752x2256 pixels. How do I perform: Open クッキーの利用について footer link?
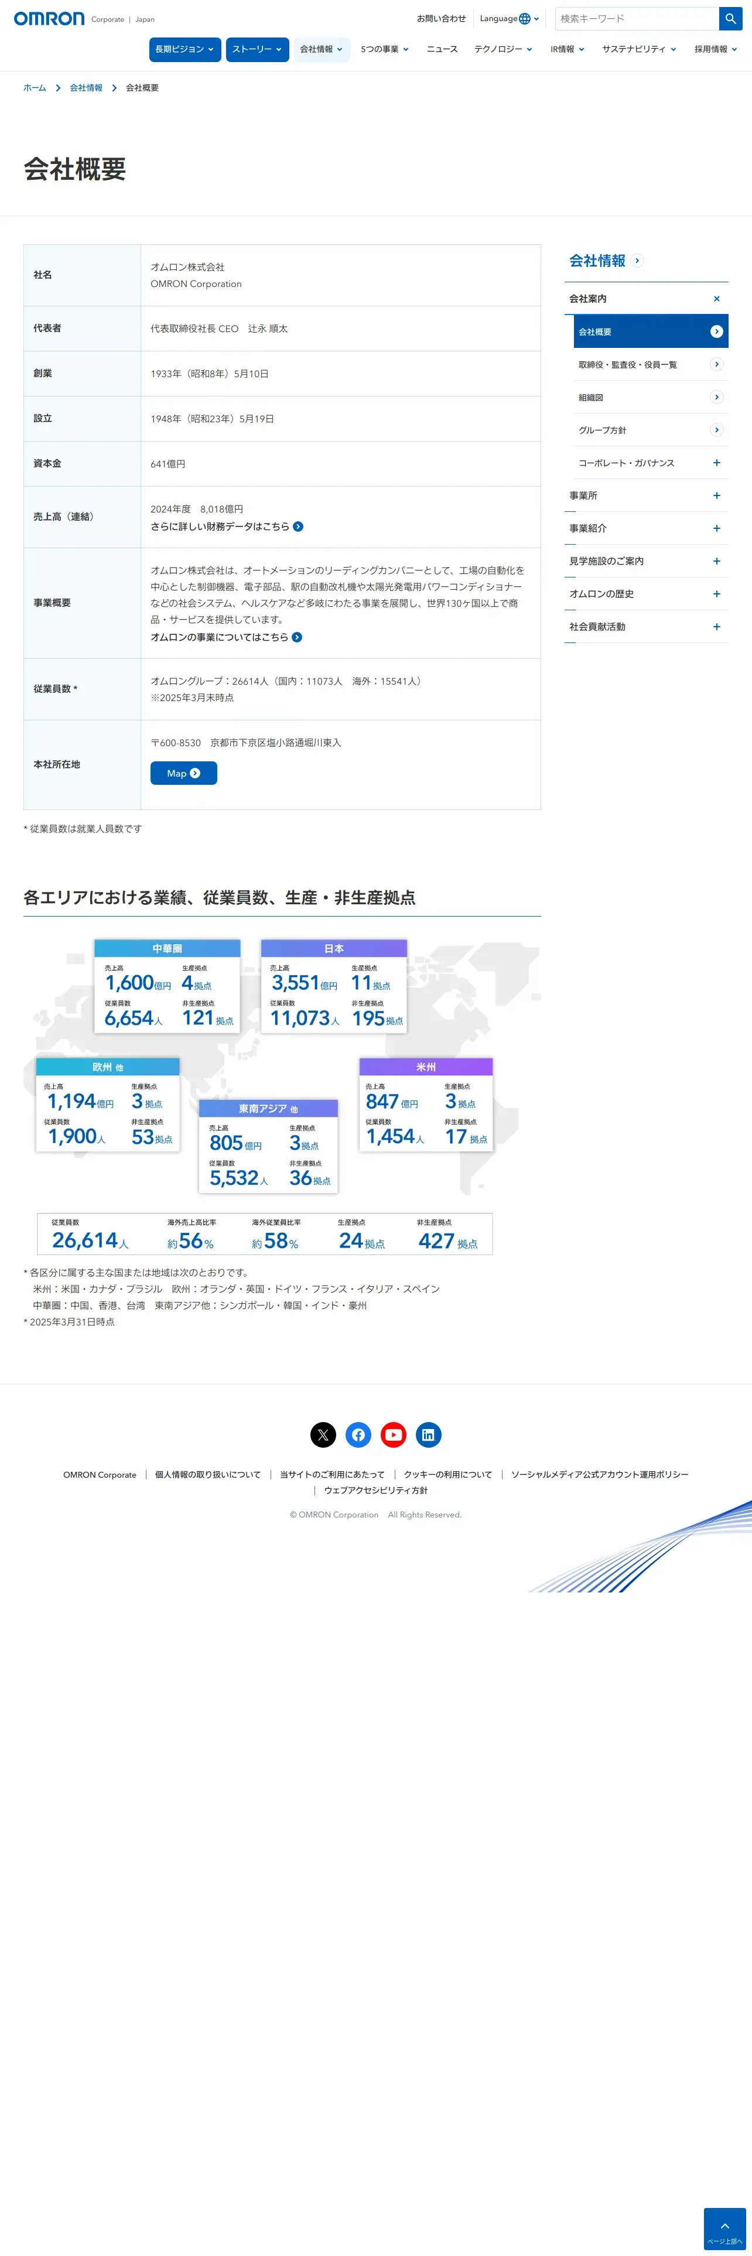(x=447, y=1475)
